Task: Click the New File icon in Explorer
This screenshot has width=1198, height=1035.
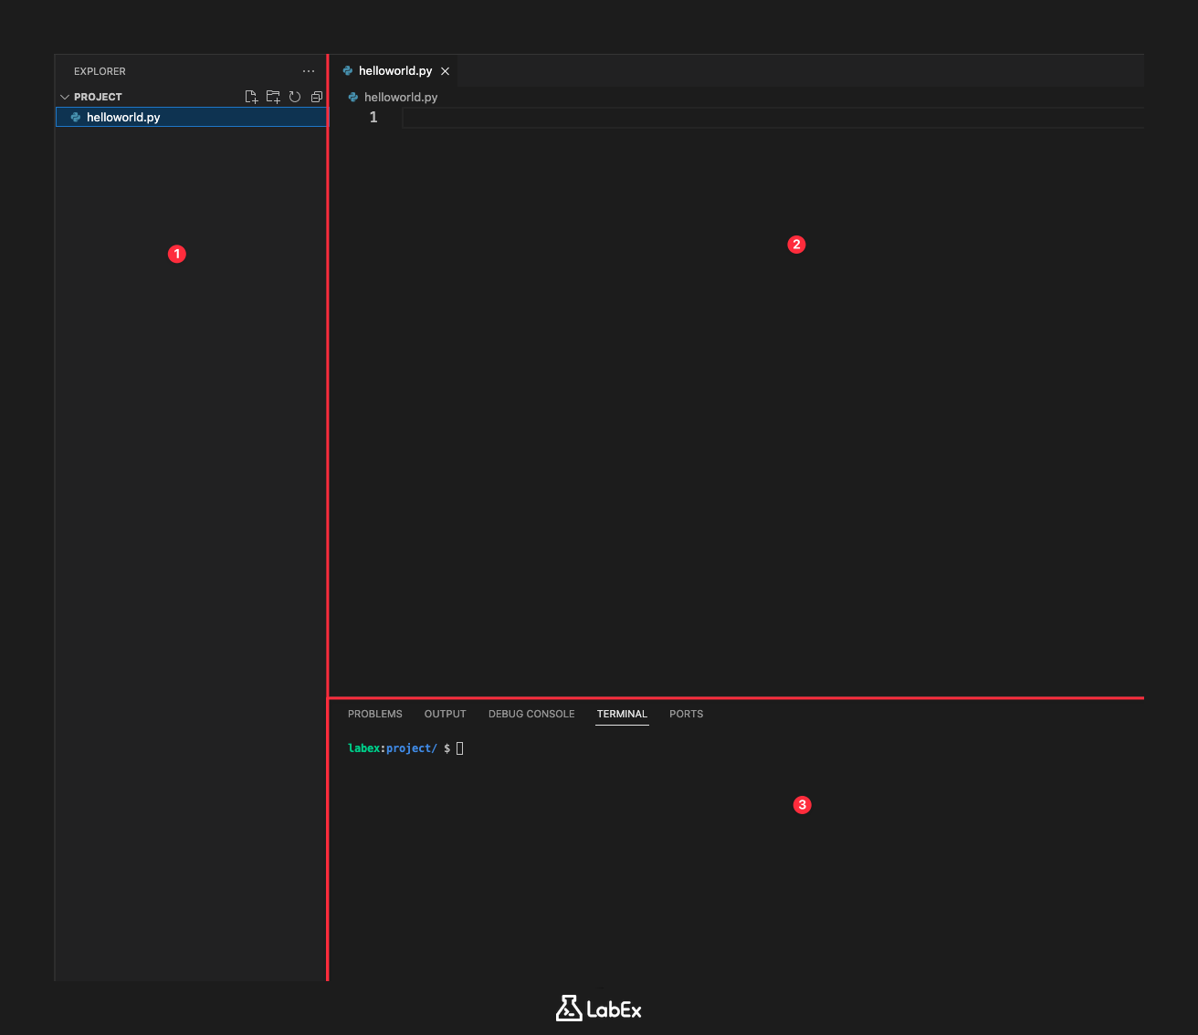Action: tap(251, 96)
